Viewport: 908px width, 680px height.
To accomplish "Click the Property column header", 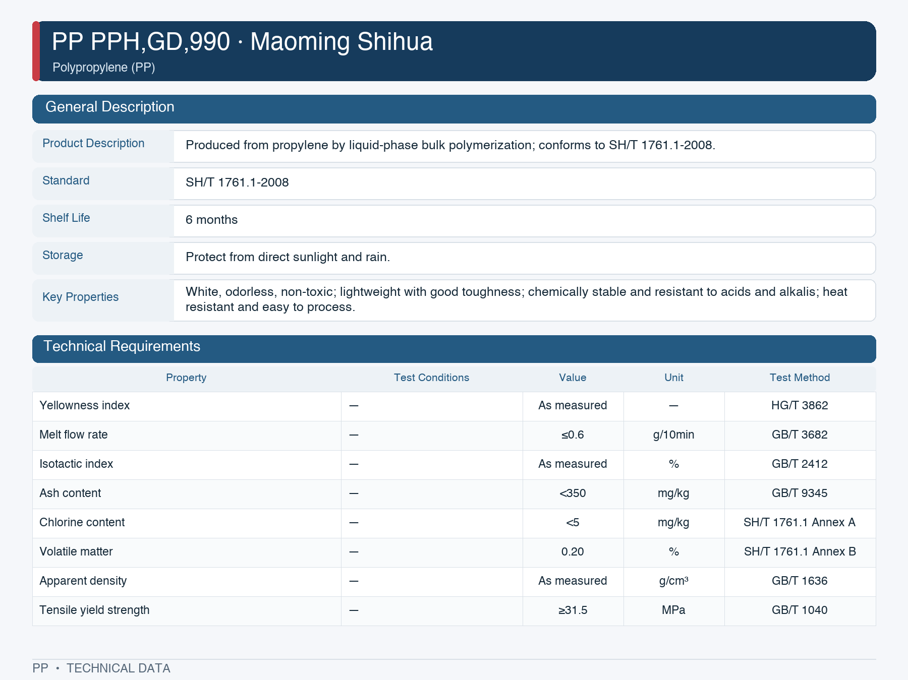I will click(x=186, y=378).
